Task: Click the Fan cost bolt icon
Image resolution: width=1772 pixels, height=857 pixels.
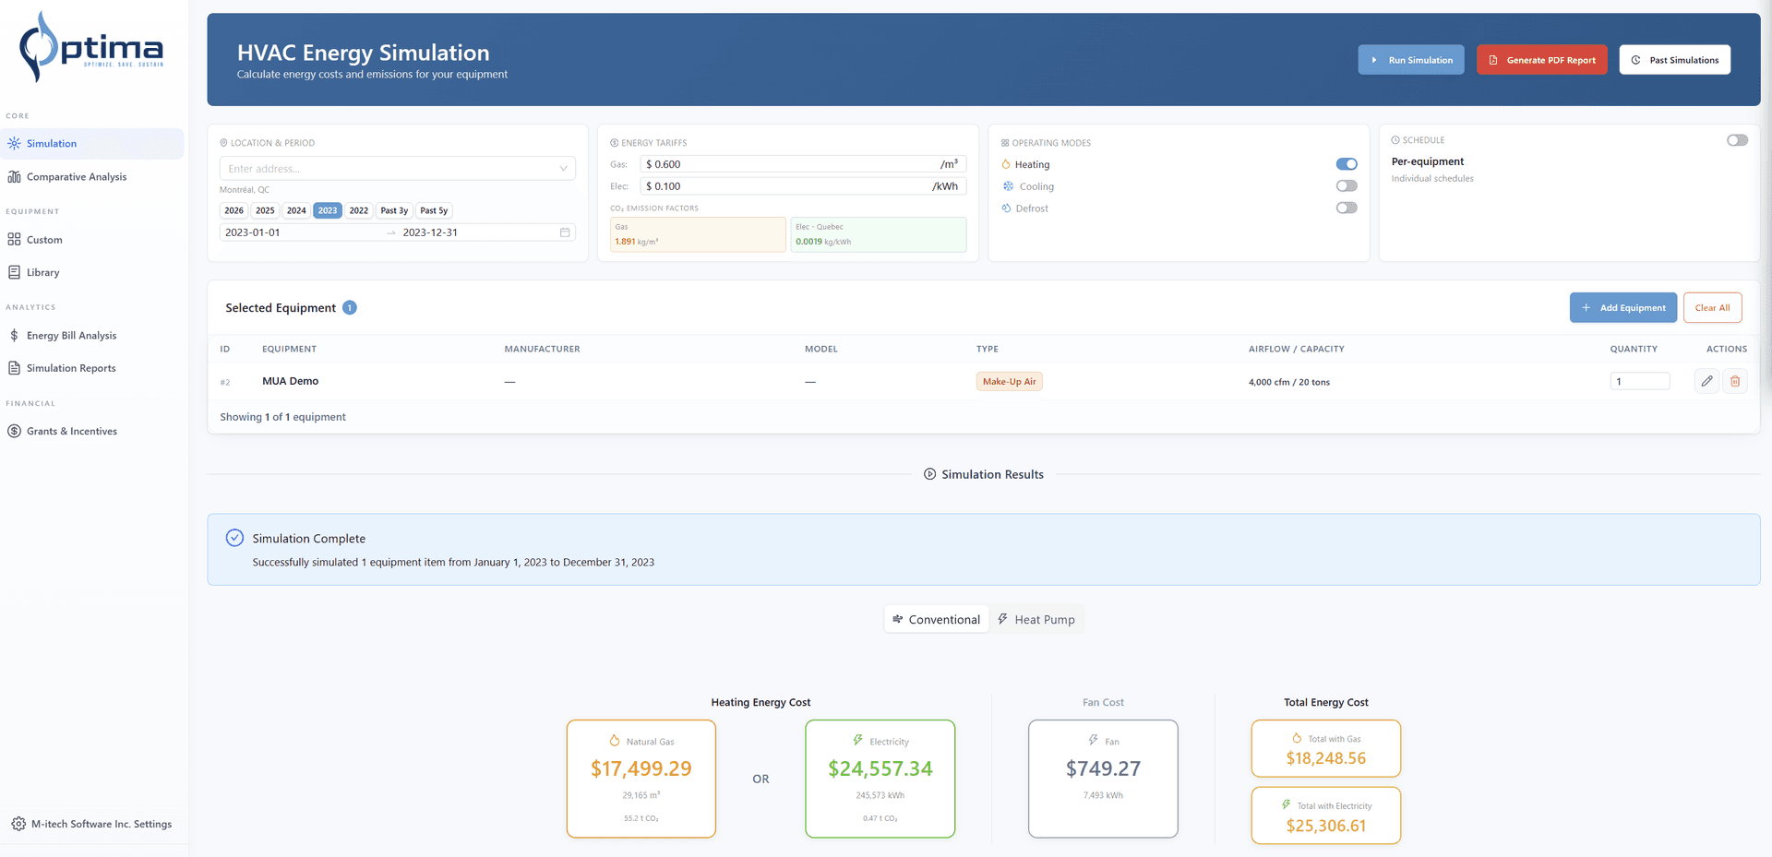Action: click(1094, 741)
